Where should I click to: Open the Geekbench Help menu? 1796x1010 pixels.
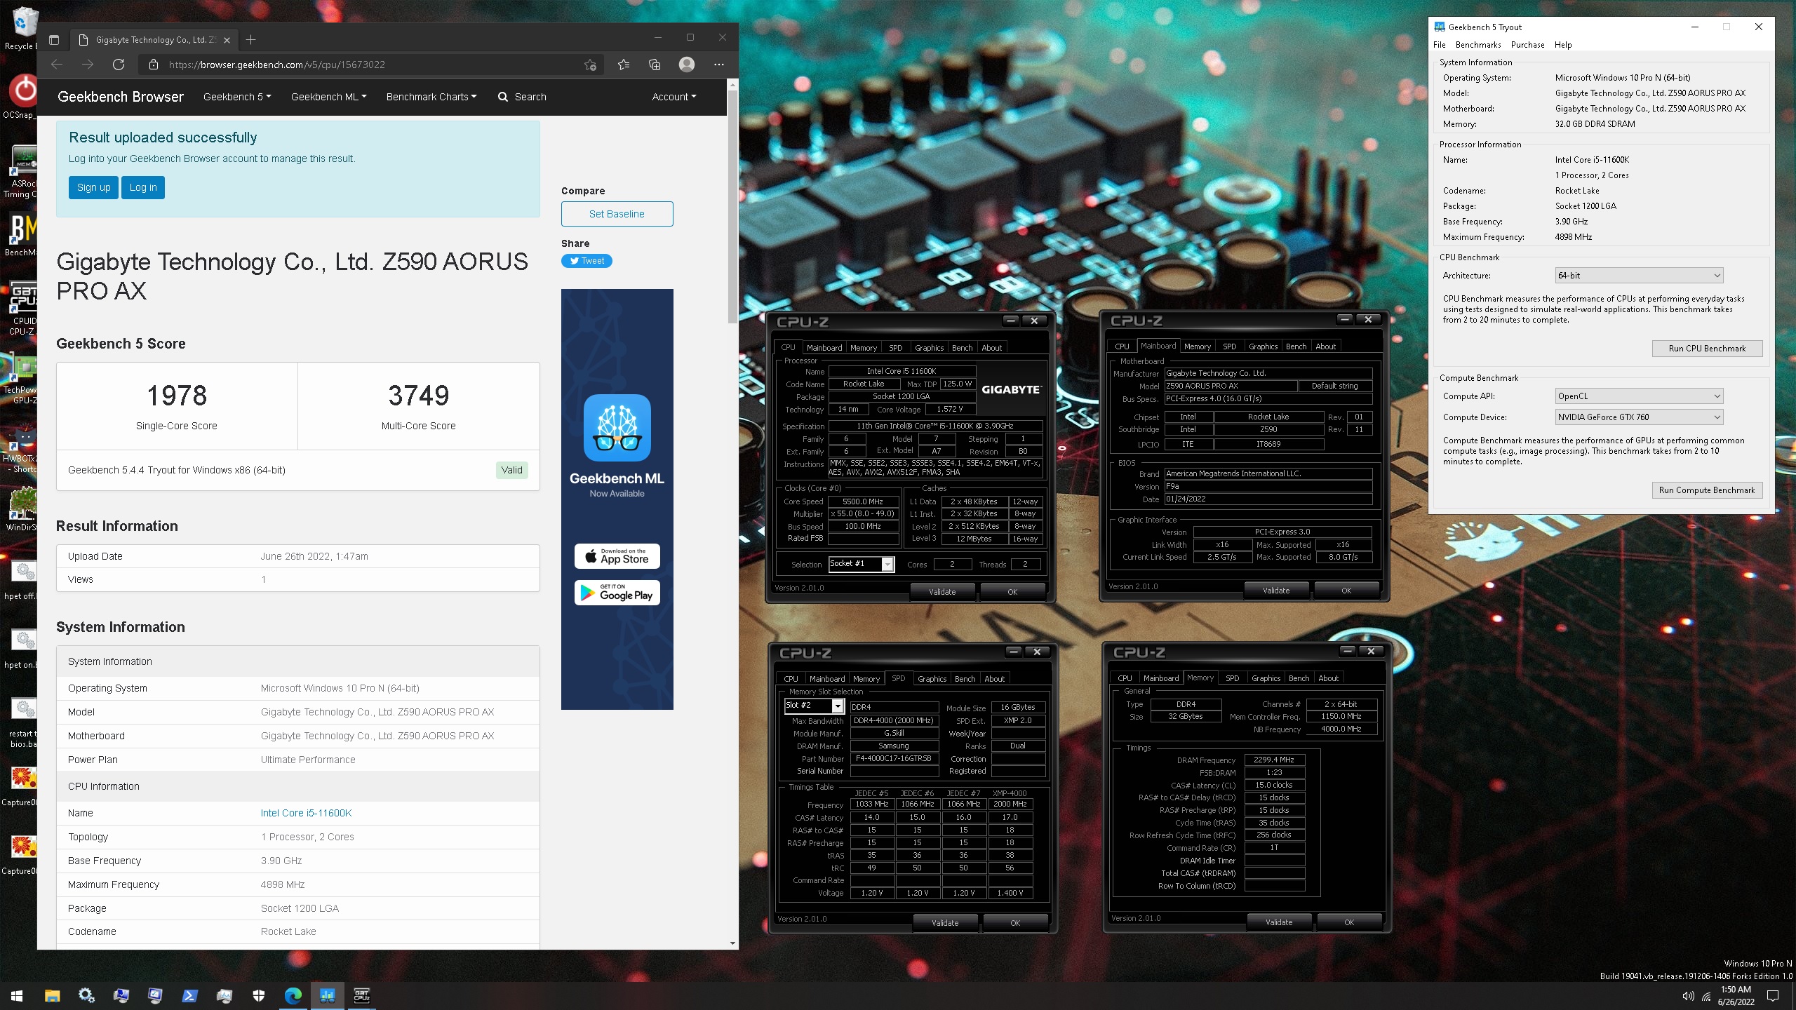click(x=1563, y=45)
